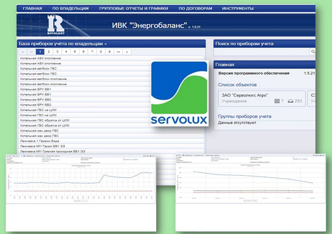This screenshot has width=332, height=234.
Task: Click the Rovalant rook logo
Action: pos(56,24)
